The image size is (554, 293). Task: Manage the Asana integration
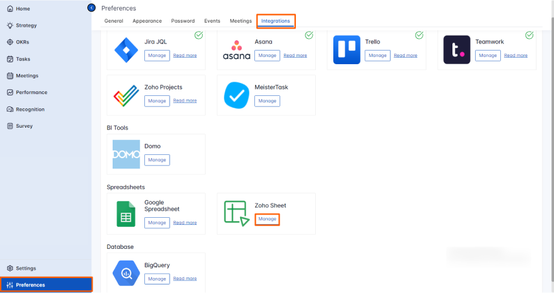coord(267,56)
